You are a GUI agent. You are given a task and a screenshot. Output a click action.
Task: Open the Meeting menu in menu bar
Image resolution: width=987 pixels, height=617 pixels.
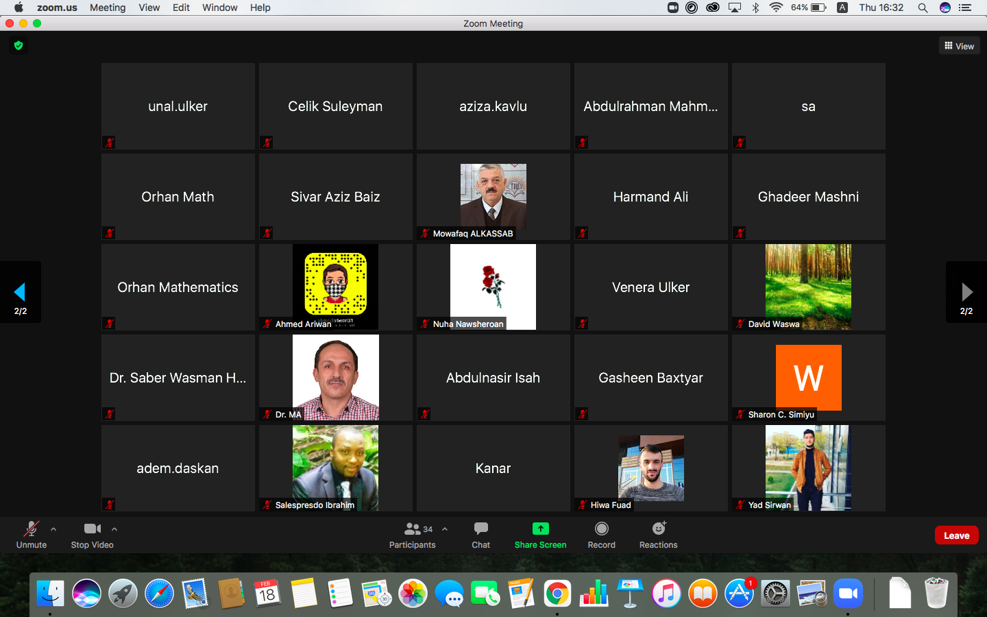click(x=108, y=8)
